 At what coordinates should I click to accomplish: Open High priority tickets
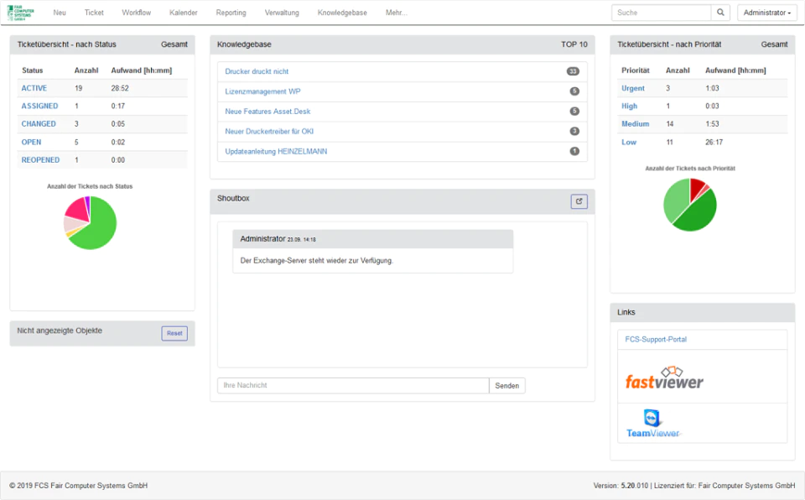click(630, 106)
